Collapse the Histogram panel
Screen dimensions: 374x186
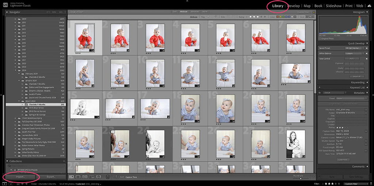coord(367,12)
